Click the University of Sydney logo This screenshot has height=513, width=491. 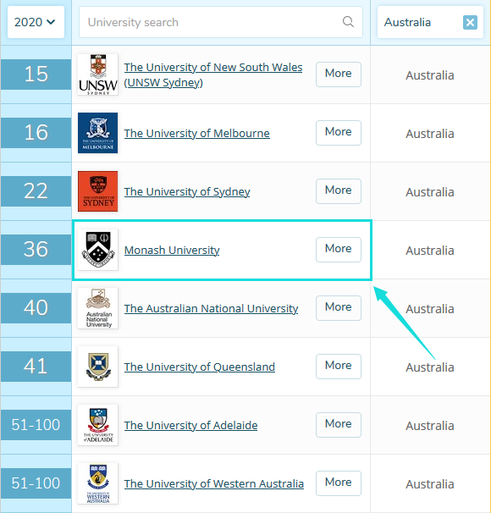98,191
